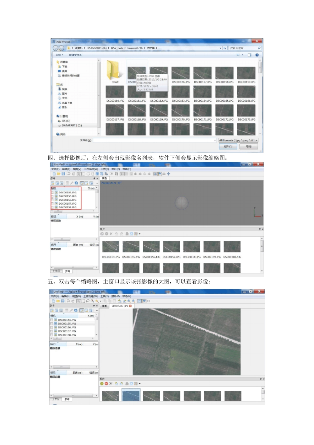Click the red disable-photo icon in 照片 pane
Screen dimensions: 314x445
106,383
